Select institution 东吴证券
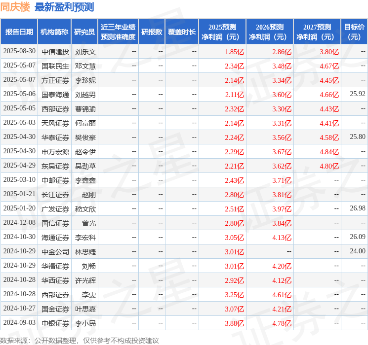The image size is (368, 345). pyautogui.click(x=55, y=166)
